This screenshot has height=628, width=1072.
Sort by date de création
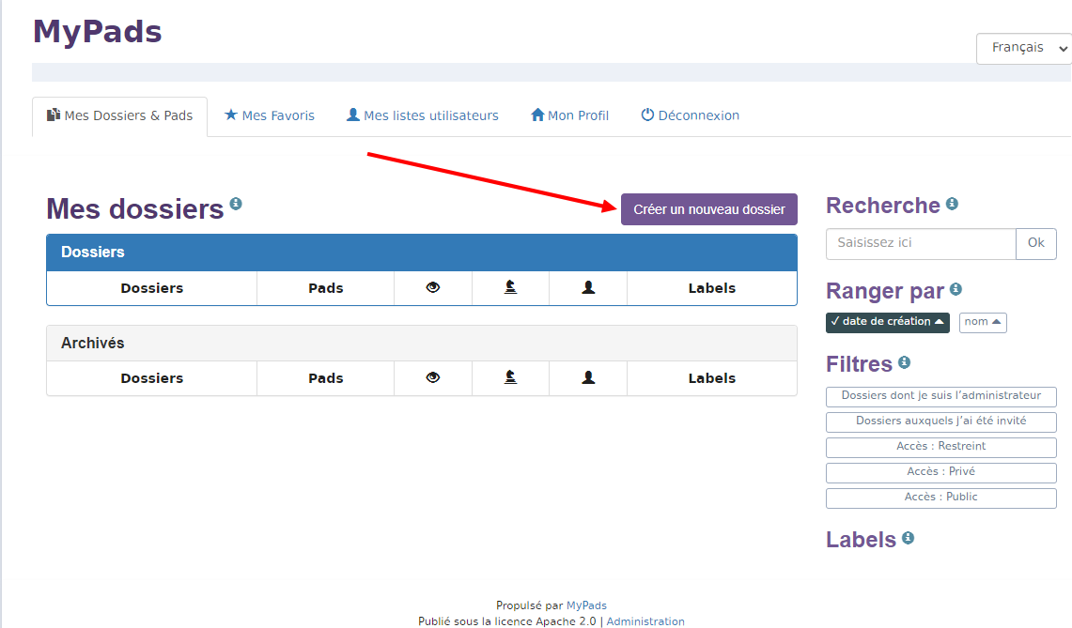click(887, 322)
